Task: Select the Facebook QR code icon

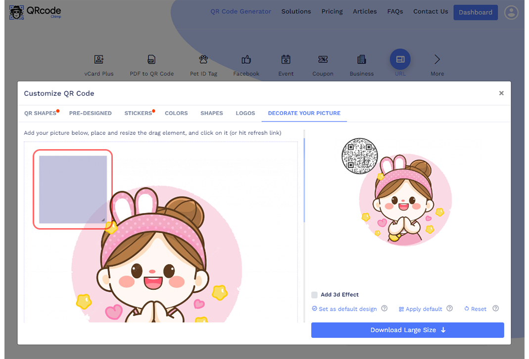Action: pyautogui.click(x=246, y=59)
